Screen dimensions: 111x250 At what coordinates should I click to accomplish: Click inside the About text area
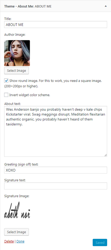(x=56, y=131)
